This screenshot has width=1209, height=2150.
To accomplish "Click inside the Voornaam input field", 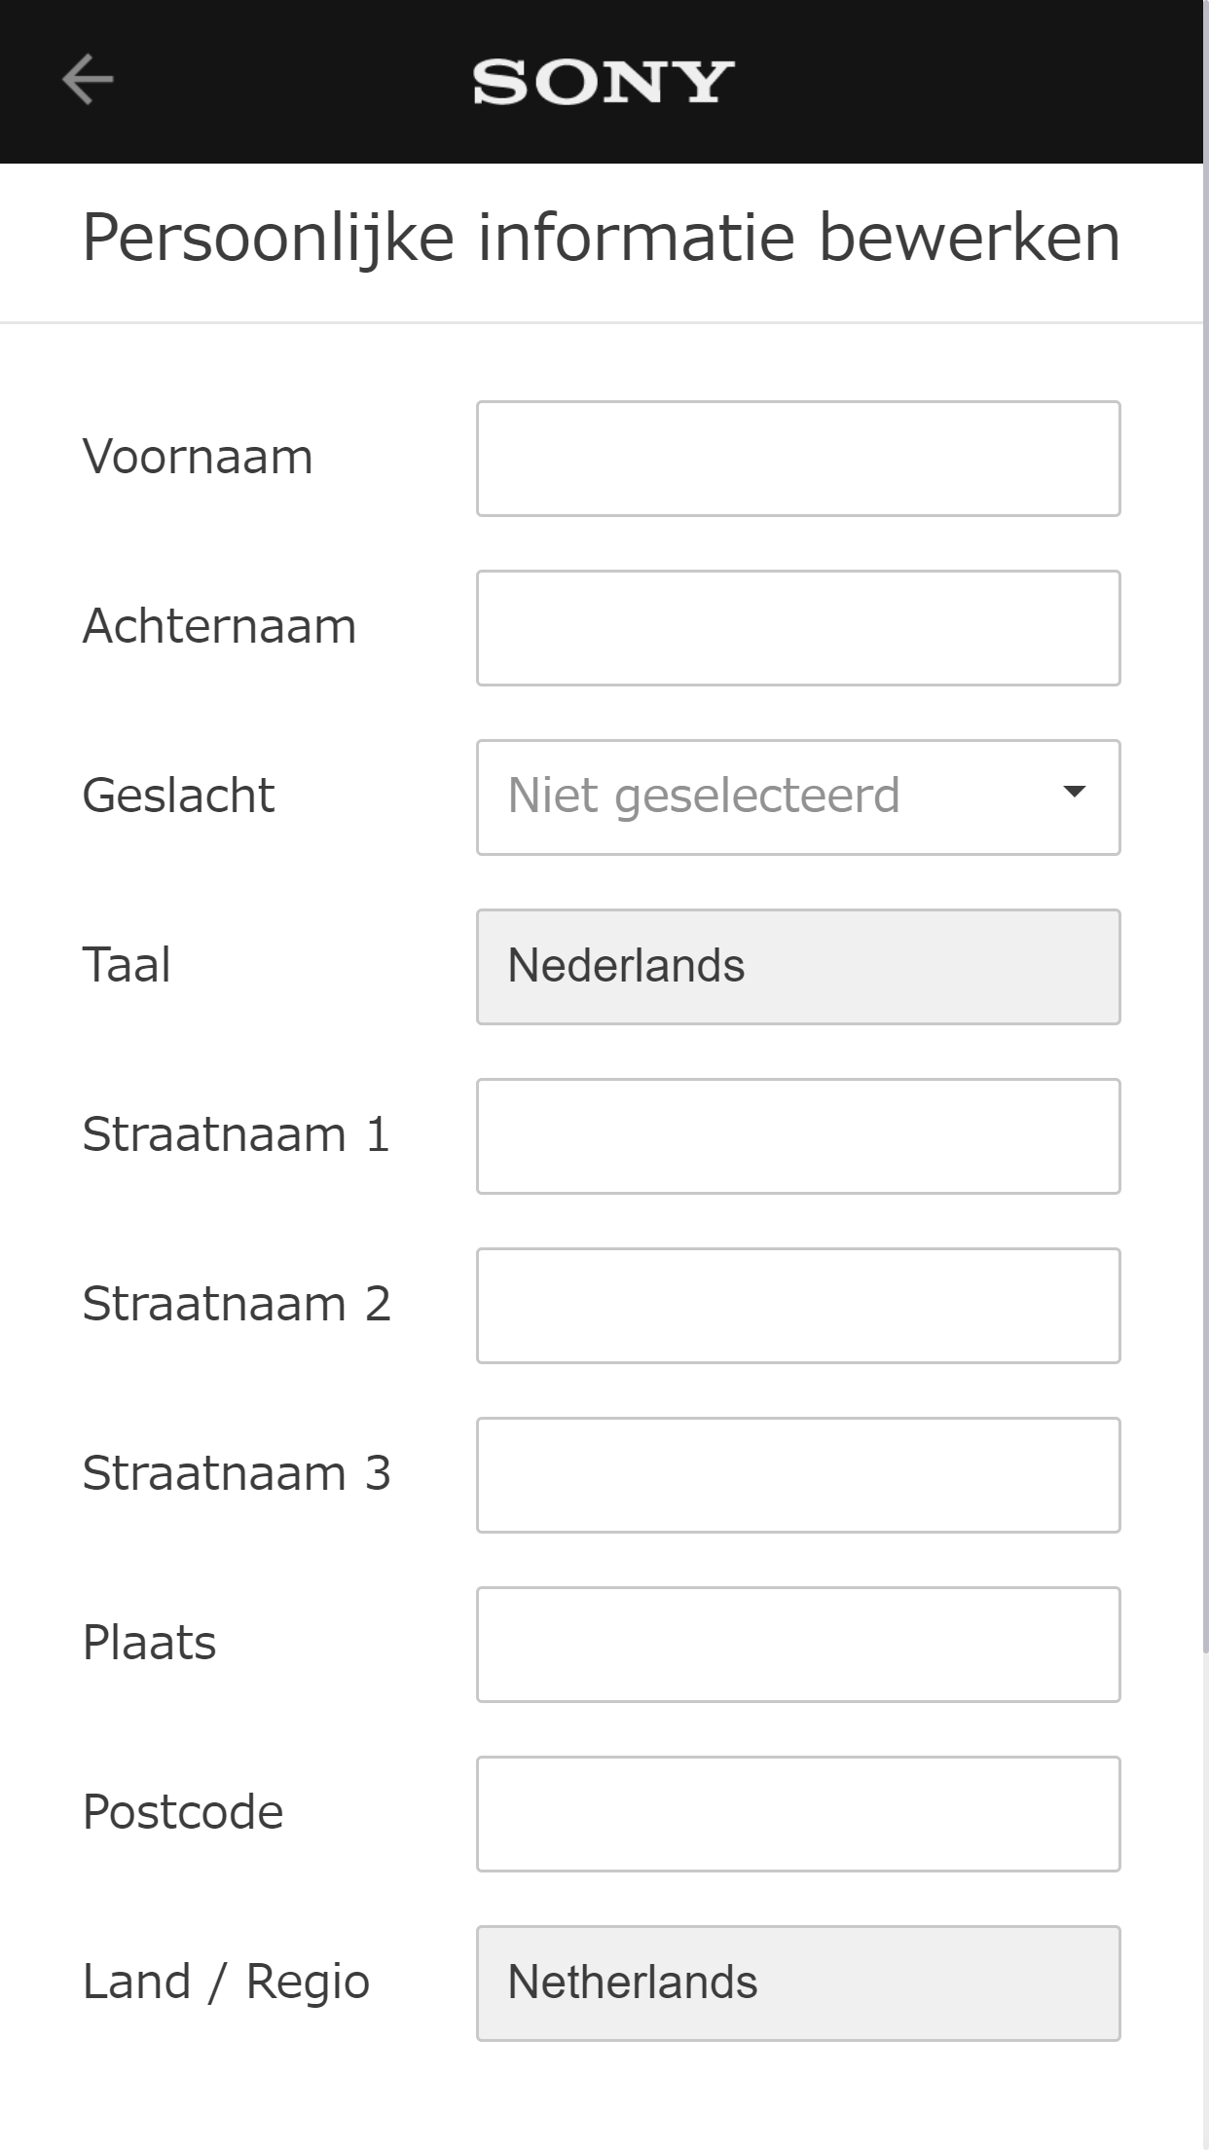I will point(798,457).
